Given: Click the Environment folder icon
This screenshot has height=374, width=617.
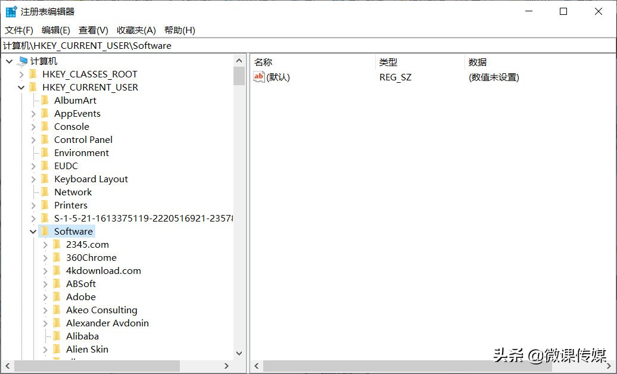Looking at the screenshot, I should tap(45, 152).
